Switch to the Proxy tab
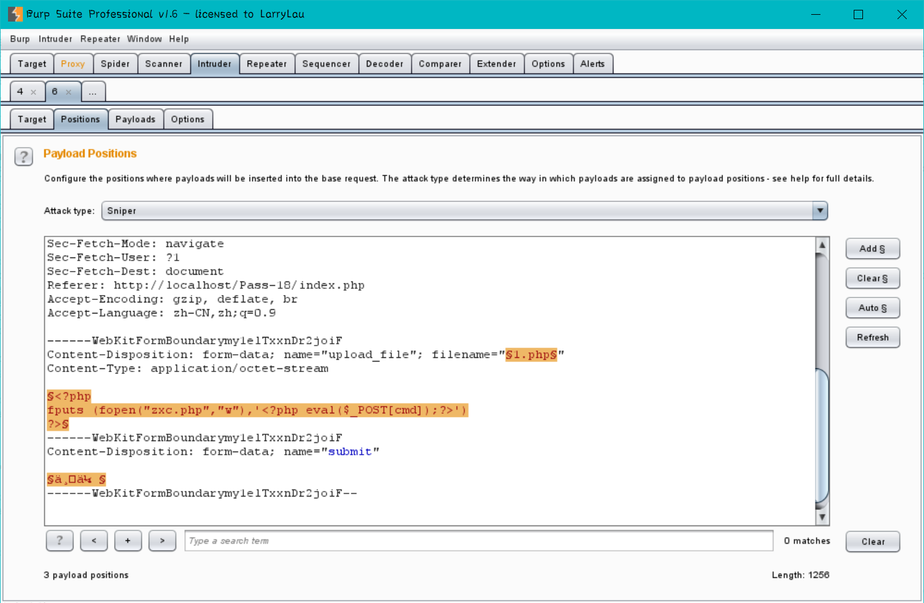924x603 pixels. 73,64
